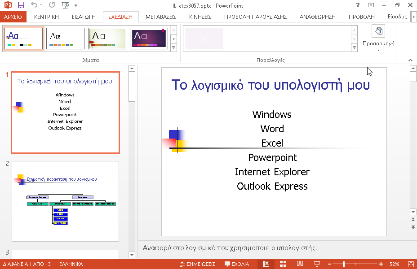Viewport: 417px width, 269px height.
Task: Click the PowerPoint application icon
Action: (x=8, y=5)
